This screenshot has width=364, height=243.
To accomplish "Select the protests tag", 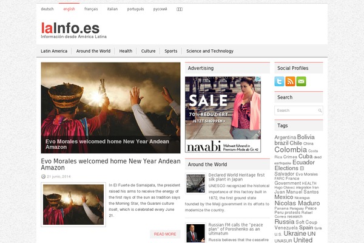I will coord(292,213).
